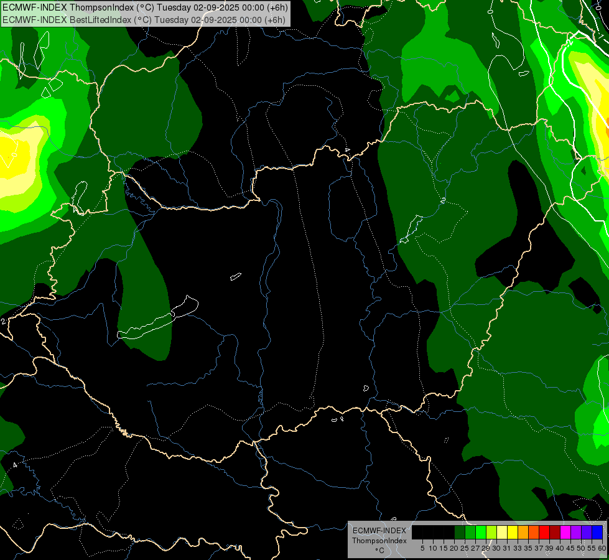This screenshot has height=560, width=609.
Task: Click the lime 29-30 legend swatch
Action: pyautogui.click(x=491, y=532)
